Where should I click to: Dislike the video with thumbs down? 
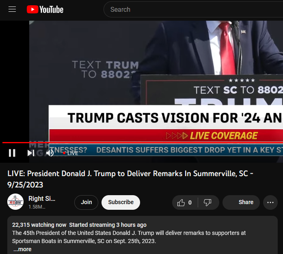[207, 202]
